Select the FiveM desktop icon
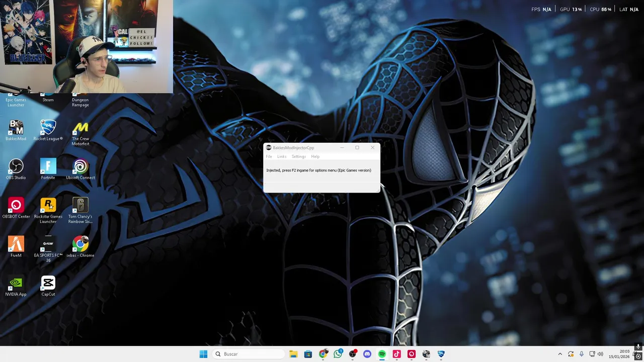This screenshot has height=362, width=644. tap(16, 247)
